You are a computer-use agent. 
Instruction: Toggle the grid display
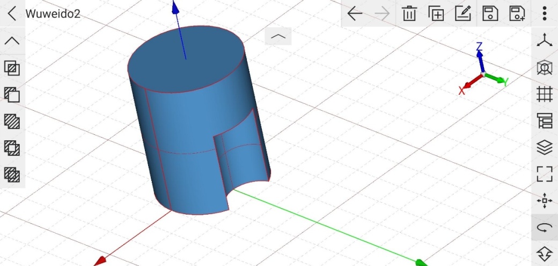pyautogui.click(x=545, y=95)
